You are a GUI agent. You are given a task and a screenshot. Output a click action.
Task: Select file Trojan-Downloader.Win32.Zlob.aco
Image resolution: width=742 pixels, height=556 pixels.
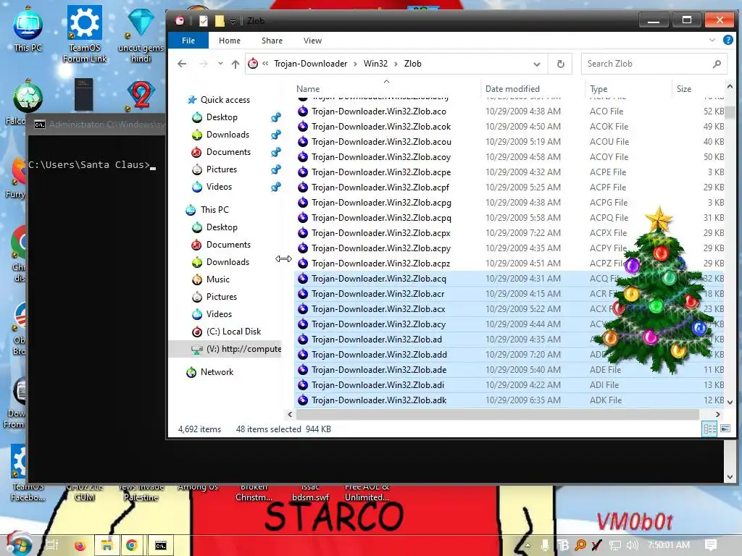(378, 111)
